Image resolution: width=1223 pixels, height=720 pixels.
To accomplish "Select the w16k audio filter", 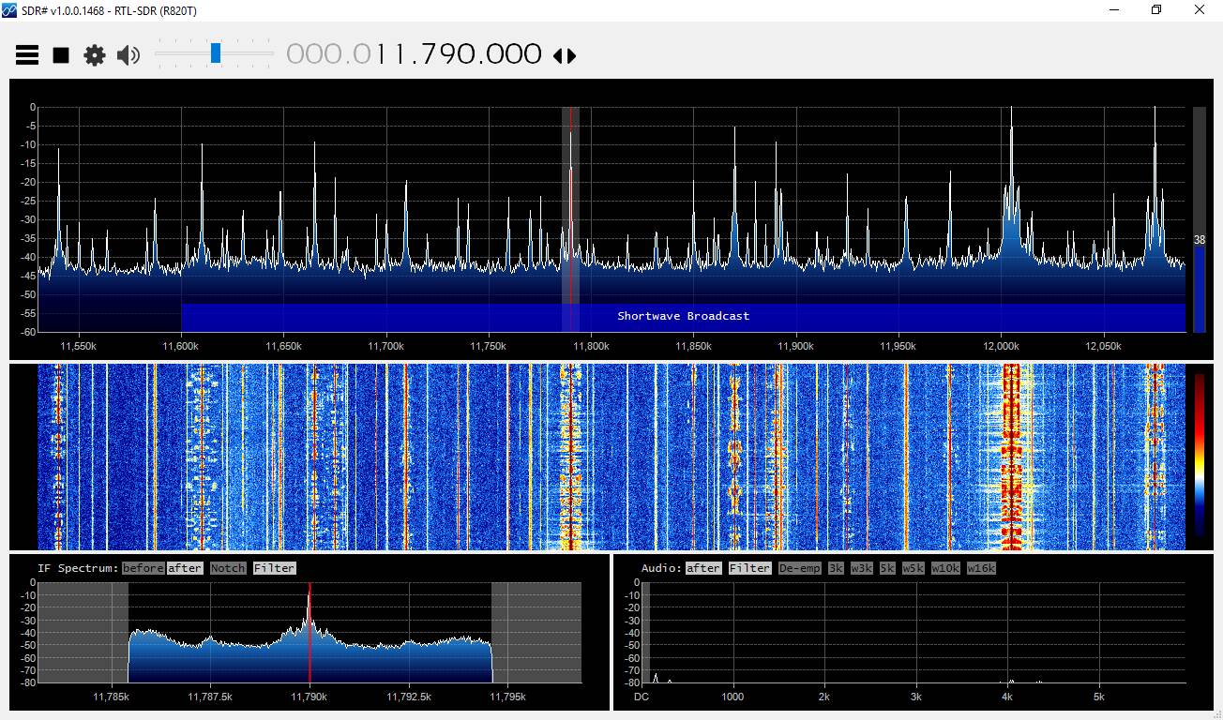I will pos(981,568).
